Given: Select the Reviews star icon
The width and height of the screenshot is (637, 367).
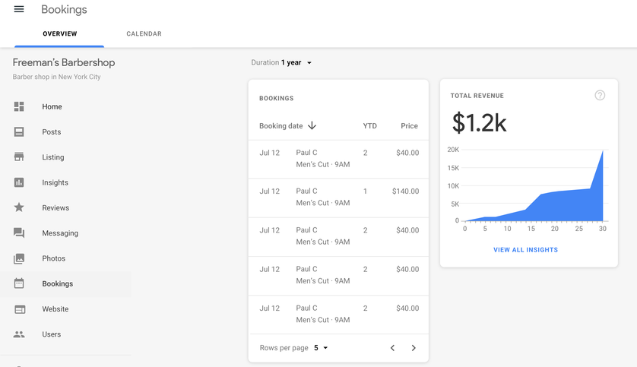Looking at the screenshot, I should [x=19, y=207].
